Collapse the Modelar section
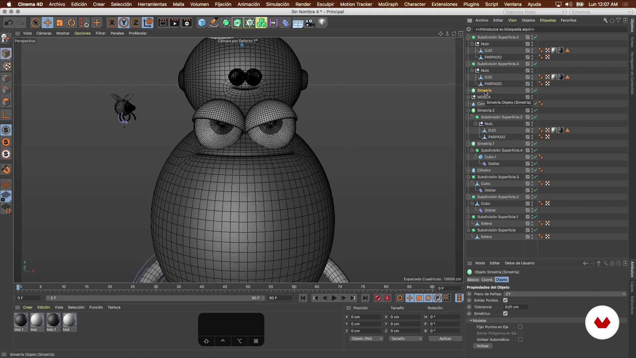 pos(471,321)
